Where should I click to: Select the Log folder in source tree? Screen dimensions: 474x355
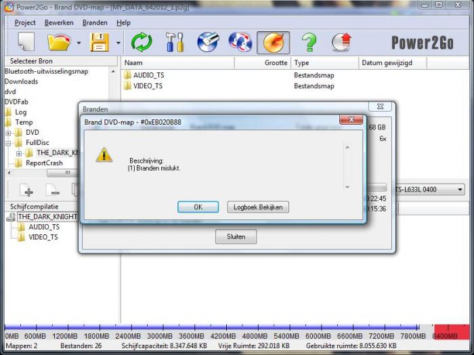pos(21,112)
